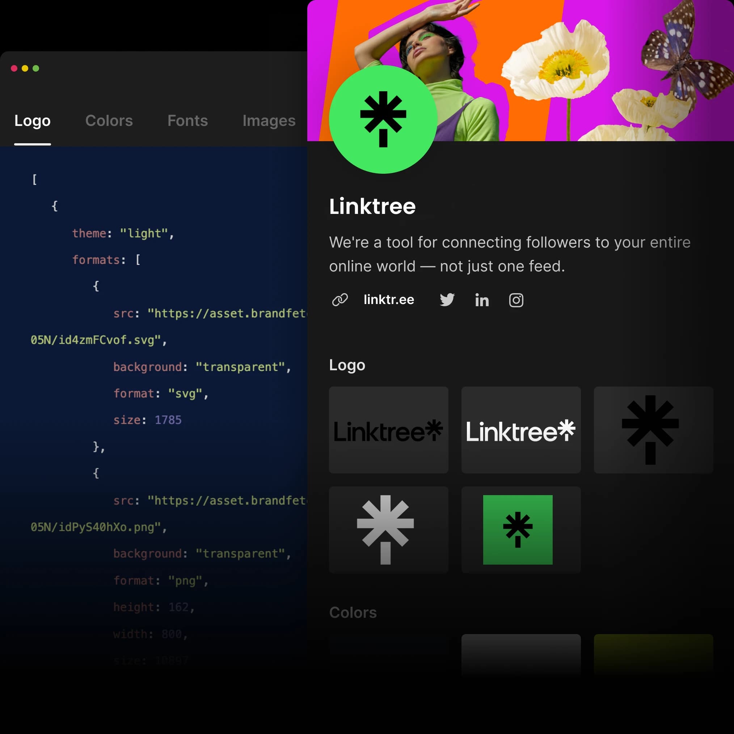This screenshot has height=734, width=734.
Task: Open Linktree's Instagram profile icon
Action: (516, 300)
